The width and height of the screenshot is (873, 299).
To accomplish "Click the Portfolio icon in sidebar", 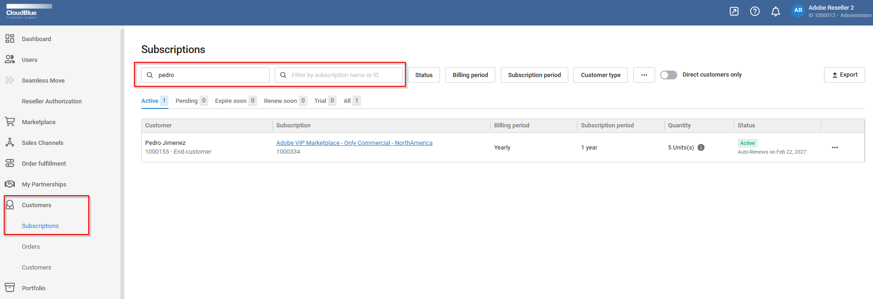I will click(10, 288).
